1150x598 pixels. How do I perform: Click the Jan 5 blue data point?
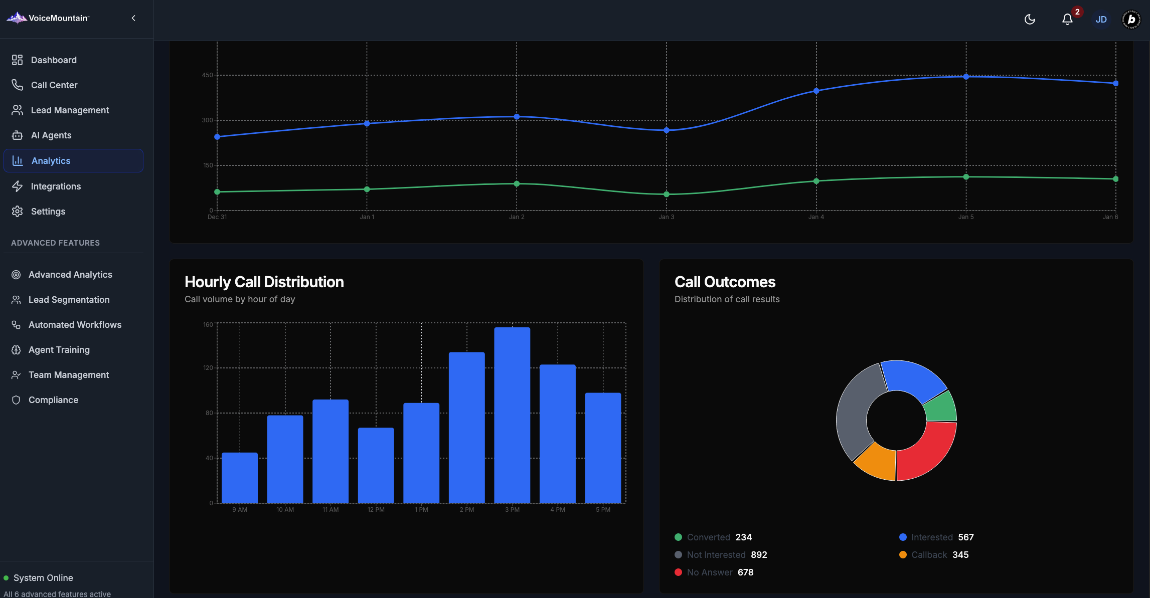click(966, 77)
